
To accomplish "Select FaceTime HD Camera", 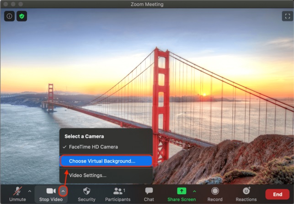I will tap(106, 147).
